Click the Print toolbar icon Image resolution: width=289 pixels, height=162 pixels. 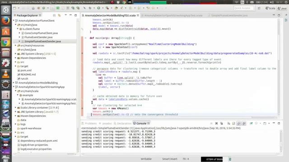33,8
